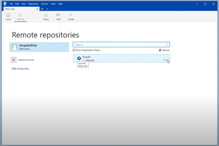This screenshot has width=219, height=146.
Task: Open the Local repositories view
Action: 8,17
